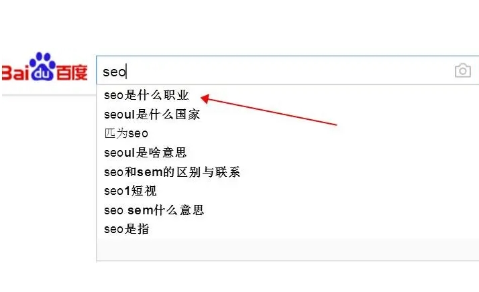This screenshot has width=479, height=292.
Task: Select suggestion "seo是什么职业"
Action: 146,96
